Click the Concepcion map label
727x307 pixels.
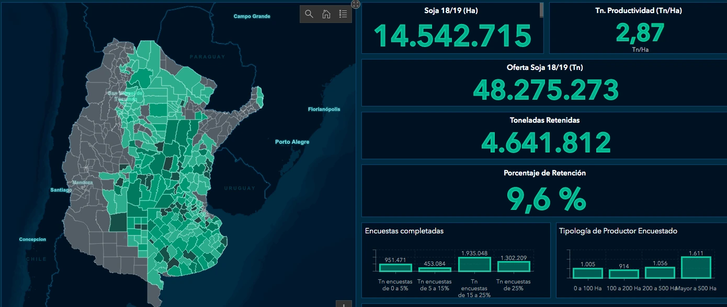[x=32, y=240]
